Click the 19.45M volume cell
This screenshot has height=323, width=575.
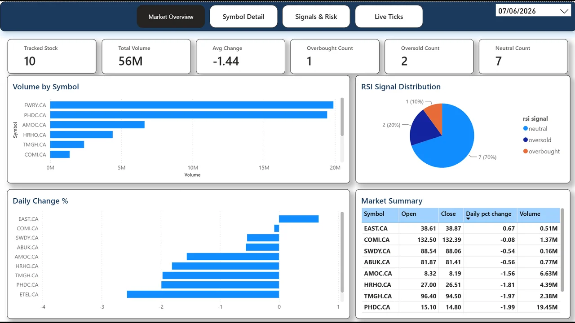click(x=547, y=307)
